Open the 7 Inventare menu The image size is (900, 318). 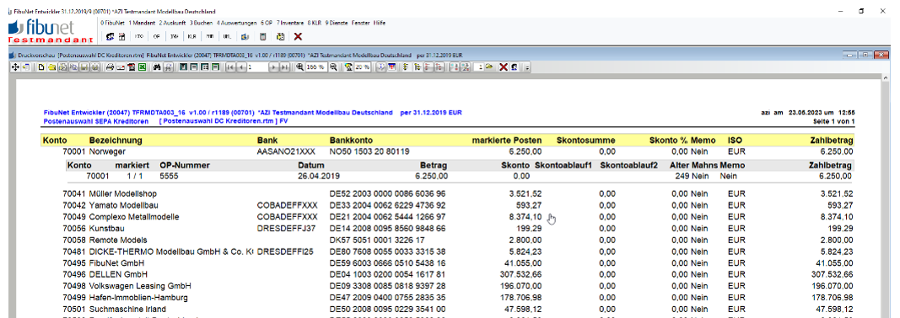[x=290, y=23]
